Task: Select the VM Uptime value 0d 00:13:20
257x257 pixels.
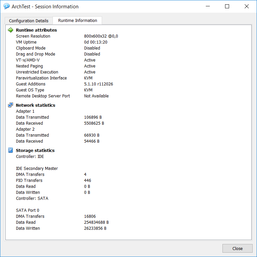Action: tap(95, 42)
